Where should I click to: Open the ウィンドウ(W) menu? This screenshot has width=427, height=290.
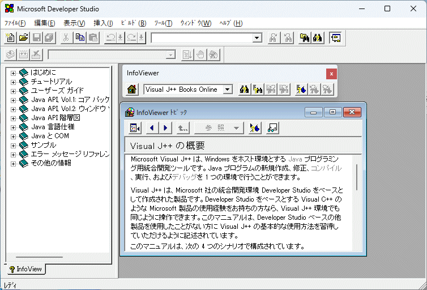(195, 23)
